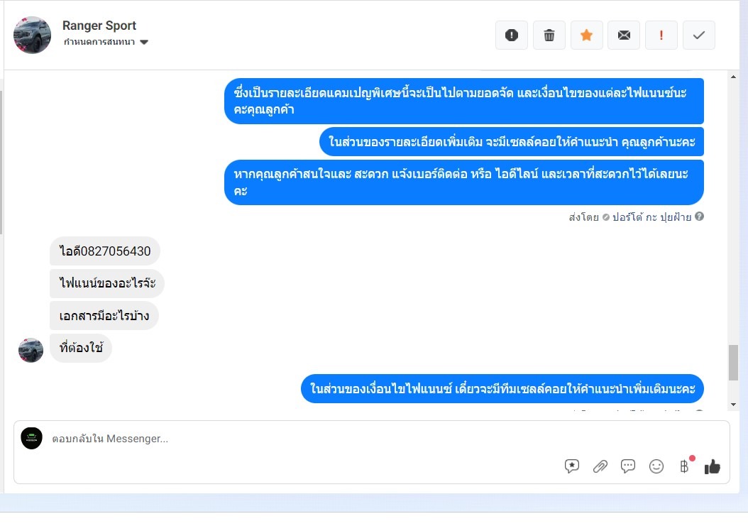Open the baht payment request icon

point(684,466)
